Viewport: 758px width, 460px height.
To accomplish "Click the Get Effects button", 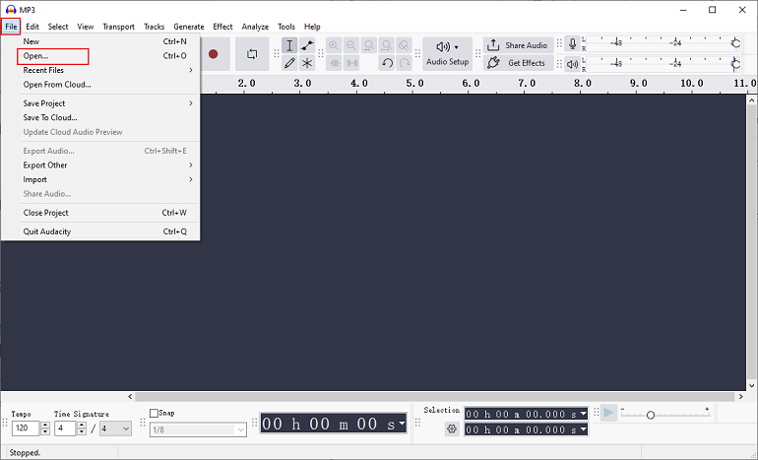I will click(x=518, y=63).
